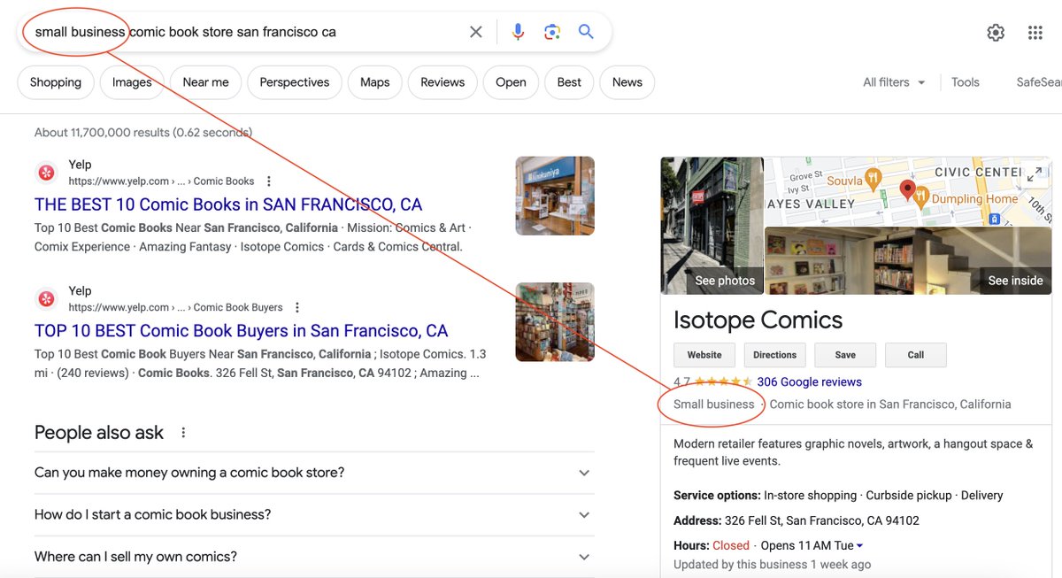This screenshot has width=1062, height=578.
Task: Open the People also ask three-dot menu
Action: click(184, 433)
